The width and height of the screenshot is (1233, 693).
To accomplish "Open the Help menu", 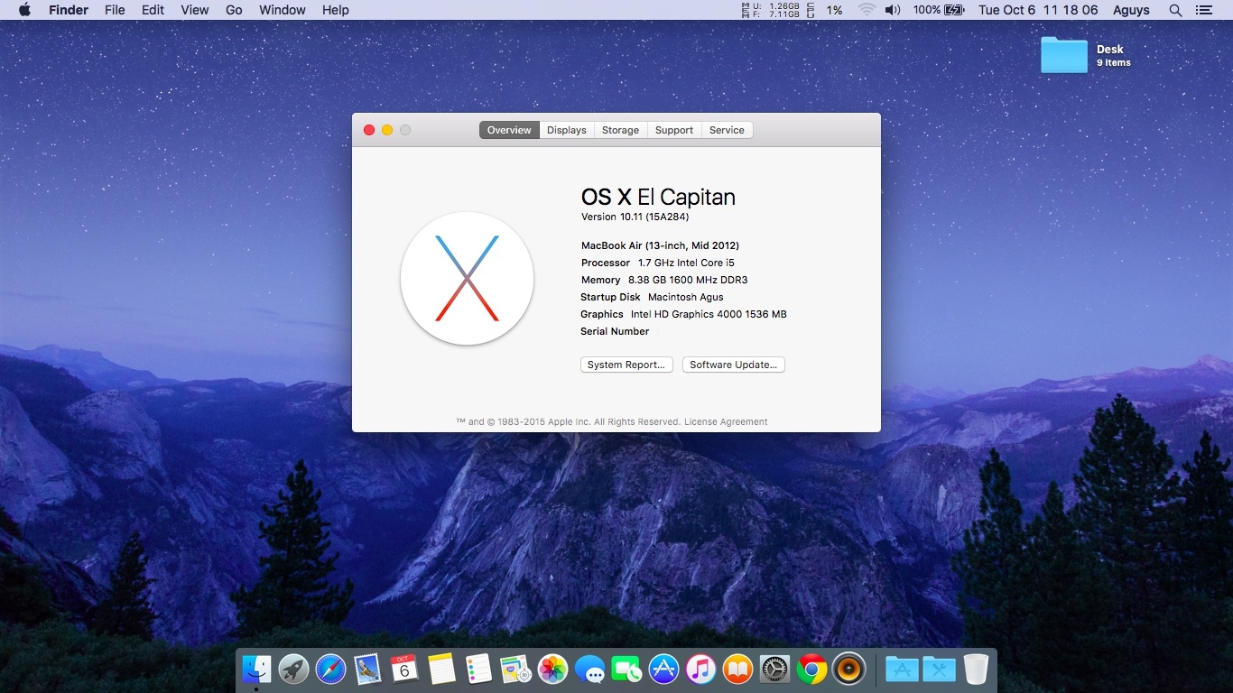I will pyautogui.click(x=336, y=10).
